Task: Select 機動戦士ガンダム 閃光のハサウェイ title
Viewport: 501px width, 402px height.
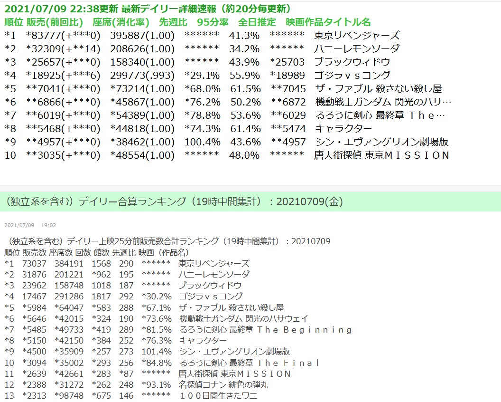Action: [x=244, y=319]
